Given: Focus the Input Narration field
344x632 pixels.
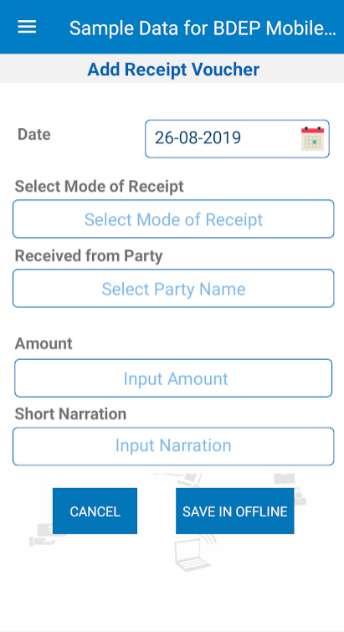Looking at the screenshot, I should [x=173, y=446].
